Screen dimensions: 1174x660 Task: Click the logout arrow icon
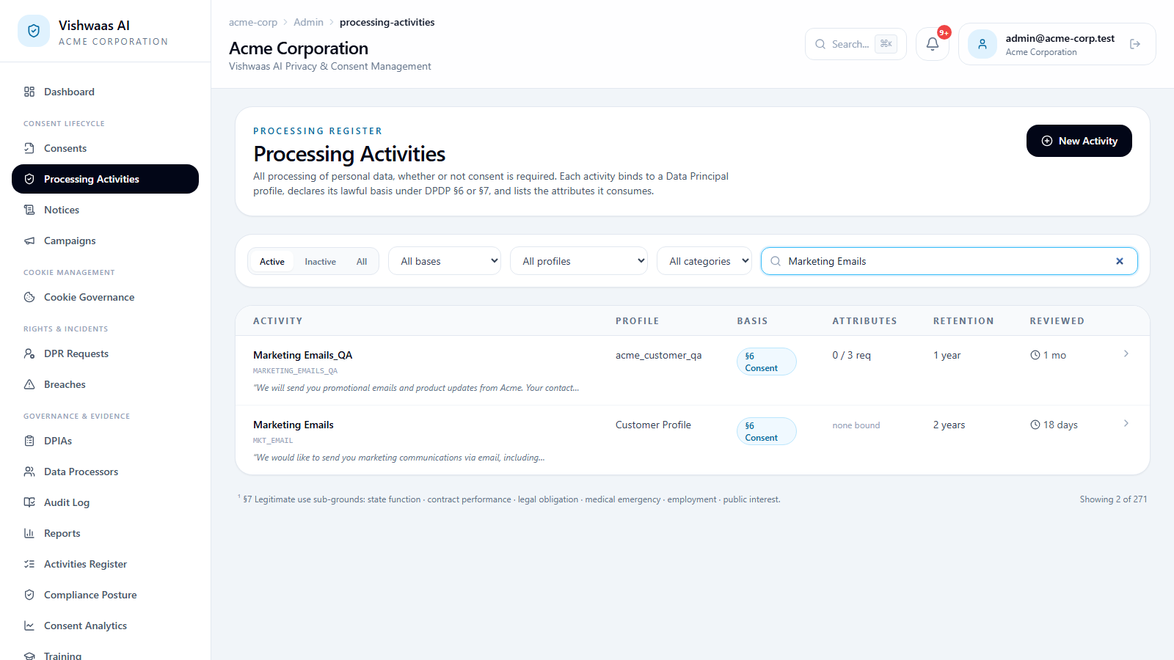click(x=1135, y=44)
